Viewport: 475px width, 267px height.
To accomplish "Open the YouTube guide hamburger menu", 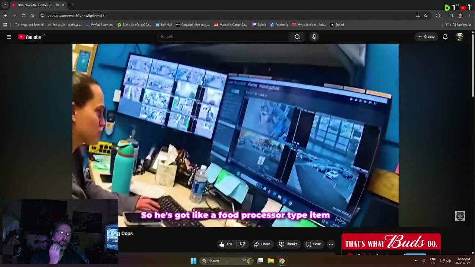I will point(9,37).
